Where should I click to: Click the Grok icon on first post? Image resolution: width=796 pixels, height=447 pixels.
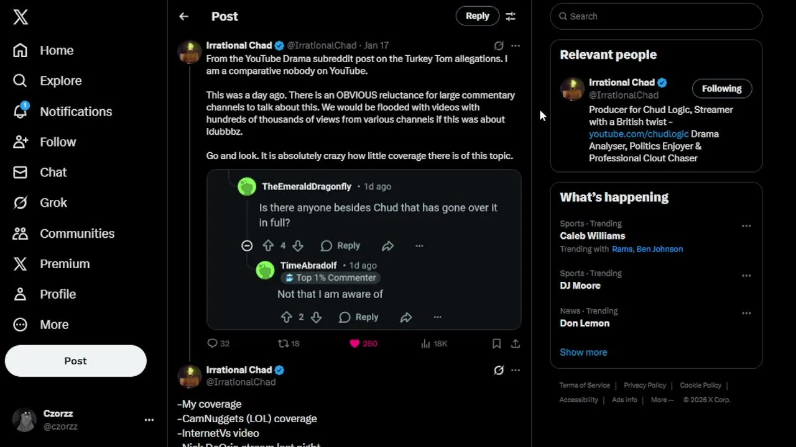499,46
